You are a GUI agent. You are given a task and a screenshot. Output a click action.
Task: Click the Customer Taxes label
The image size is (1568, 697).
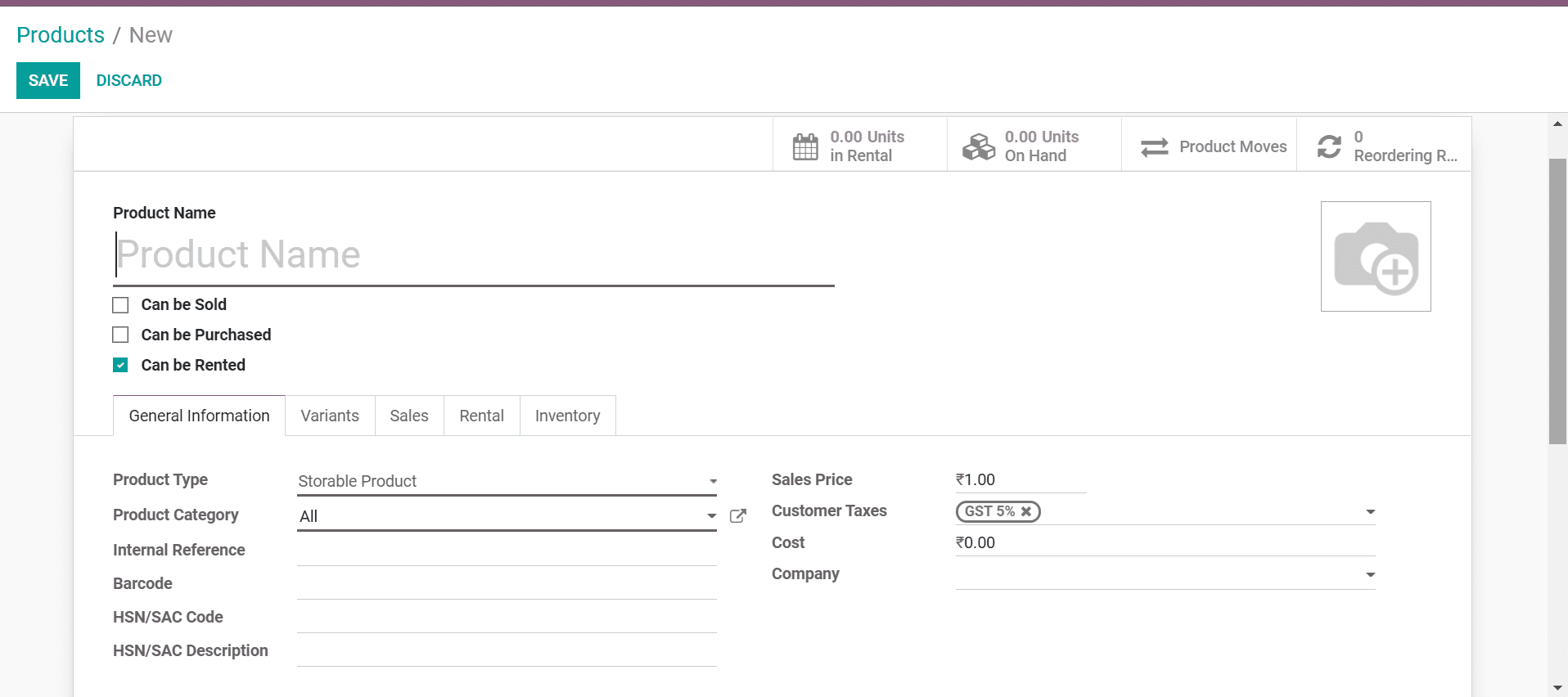click(x=829, y=511)
